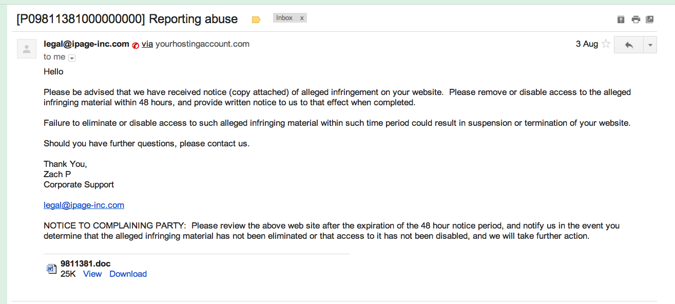This screenshot has height=304, width=675.
Task: Click the red icon beside the sender address
Action: pyautogui.click(x=136, y=45)
